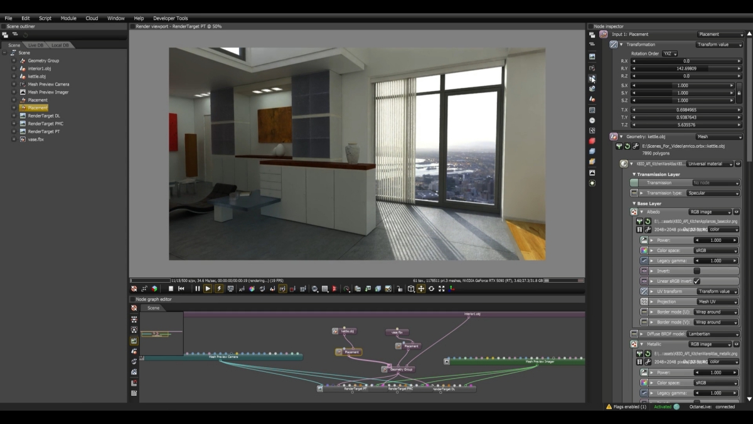Viewport: 753px width, 424px height.
Task: Click wrench icon beside kettle.obj file path
Action: point(635,146)
